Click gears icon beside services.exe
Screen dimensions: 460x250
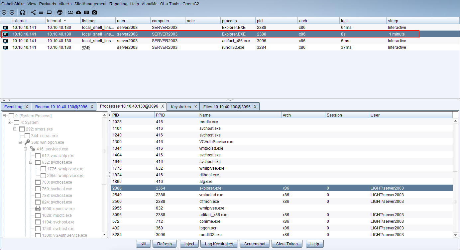pos(33,149)
